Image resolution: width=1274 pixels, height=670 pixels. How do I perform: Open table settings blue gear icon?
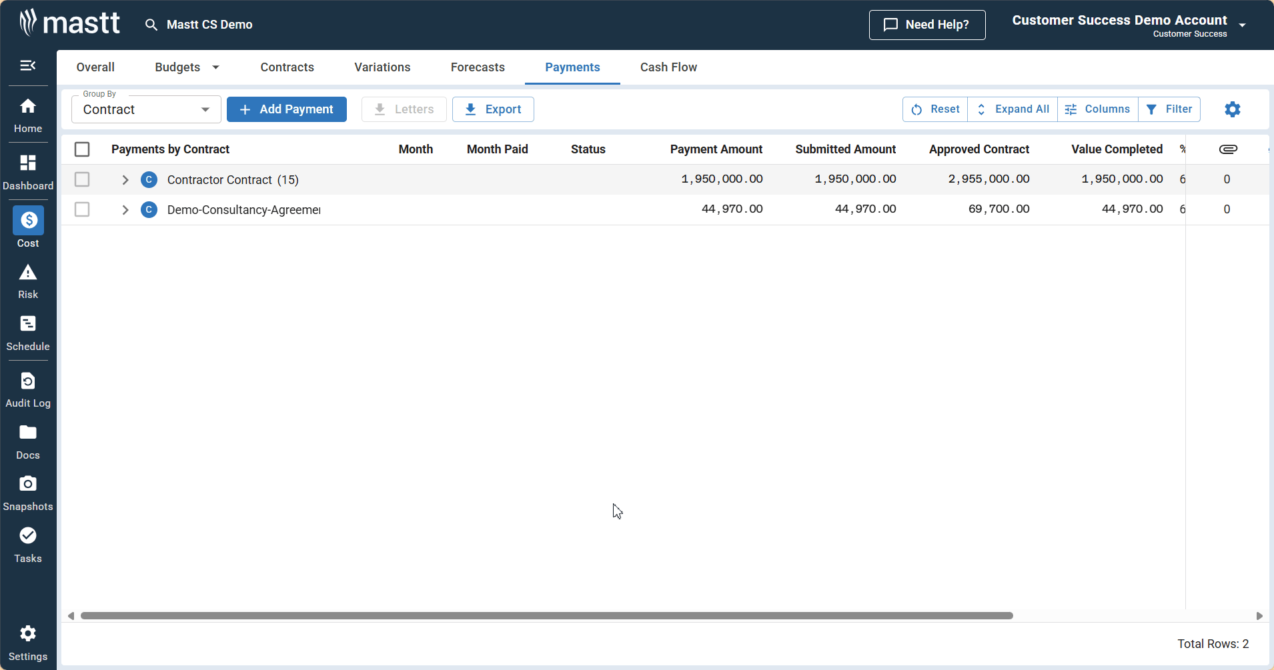click(1233, 109)
